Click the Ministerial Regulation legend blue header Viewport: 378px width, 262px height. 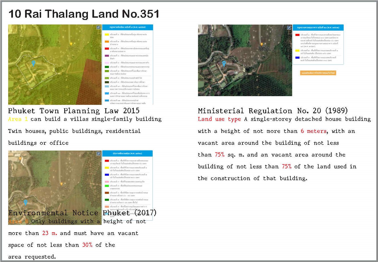[318, 28]
